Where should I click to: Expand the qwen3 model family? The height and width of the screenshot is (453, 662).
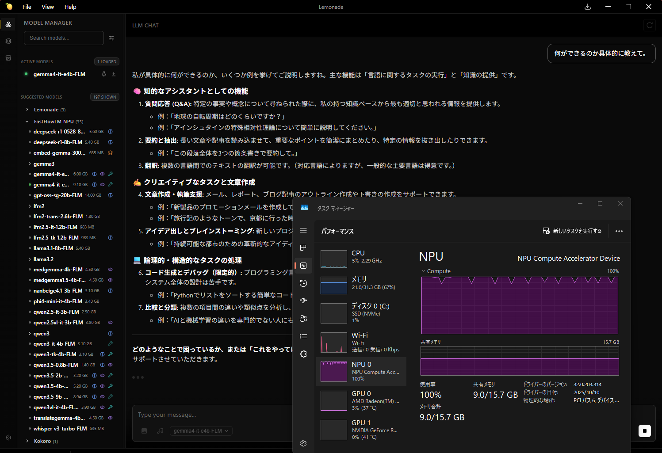pyautogui.click(x=30, y=334)
